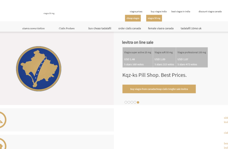Click the lower gold circular icon at left edge
Viewport: 228px width, 149px height.
click(3, 143)
